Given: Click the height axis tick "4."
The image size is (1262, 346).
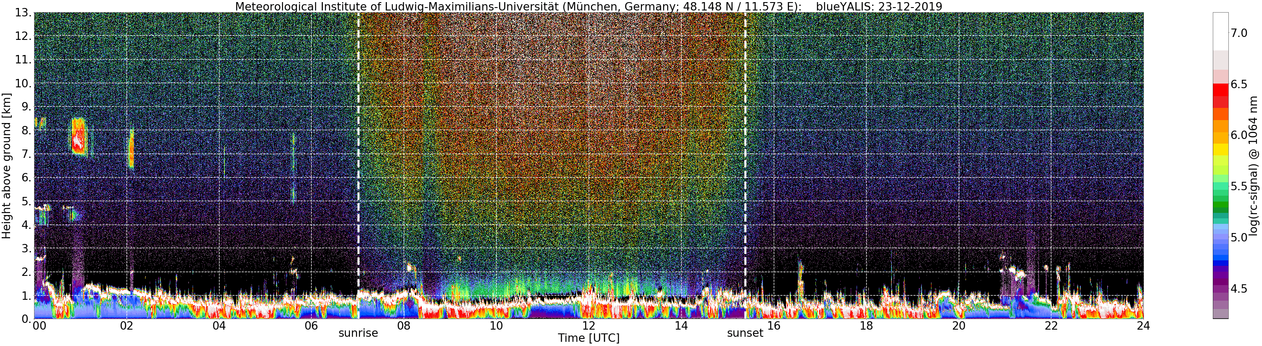Looking at the screenshot, I should point(26,225).
